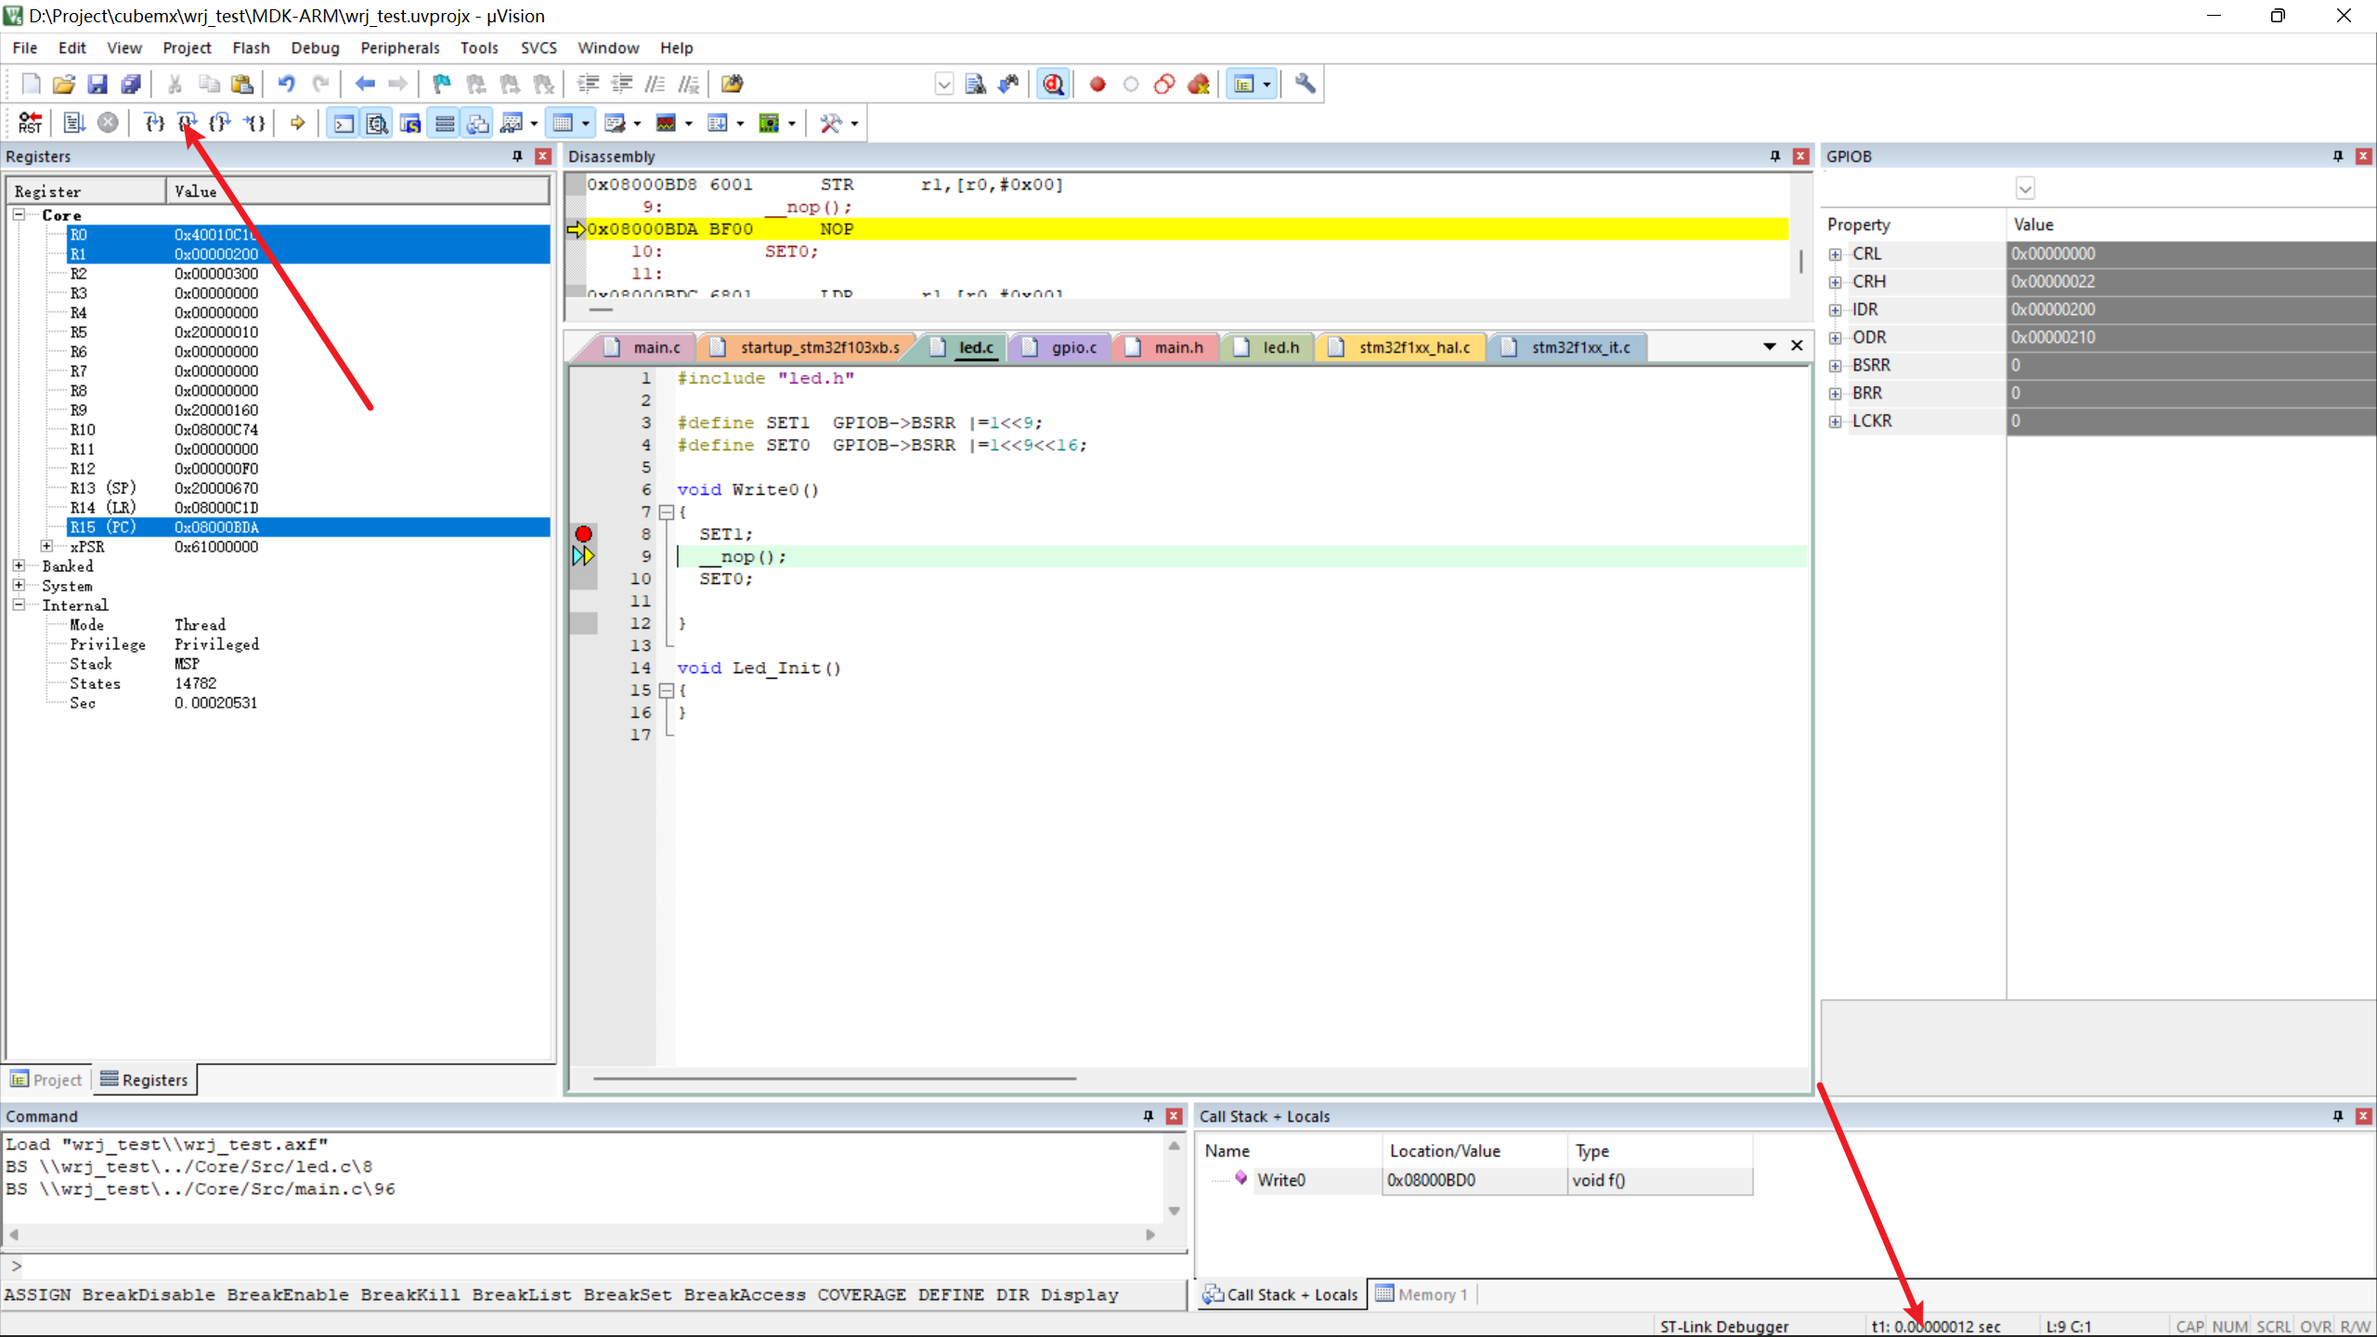Viewport: 2377px width, 1337px height.
Task: Expand the ODR property in GPIOB
Action: (x=1835, y=337)
